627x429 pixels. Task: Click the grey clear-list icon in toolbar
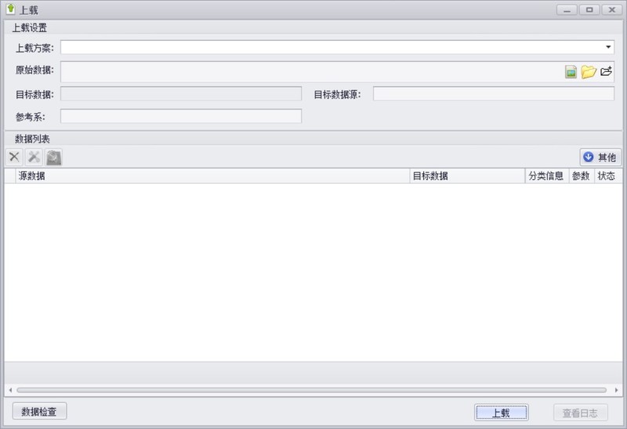pos(53,157)
